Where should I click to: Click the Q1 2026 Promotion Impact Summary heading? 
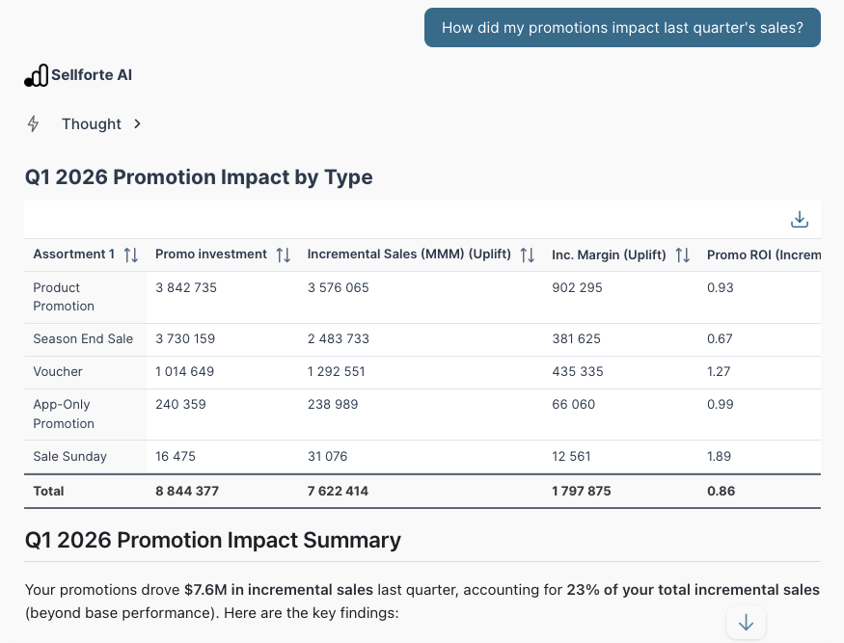(x=212, y=540)
